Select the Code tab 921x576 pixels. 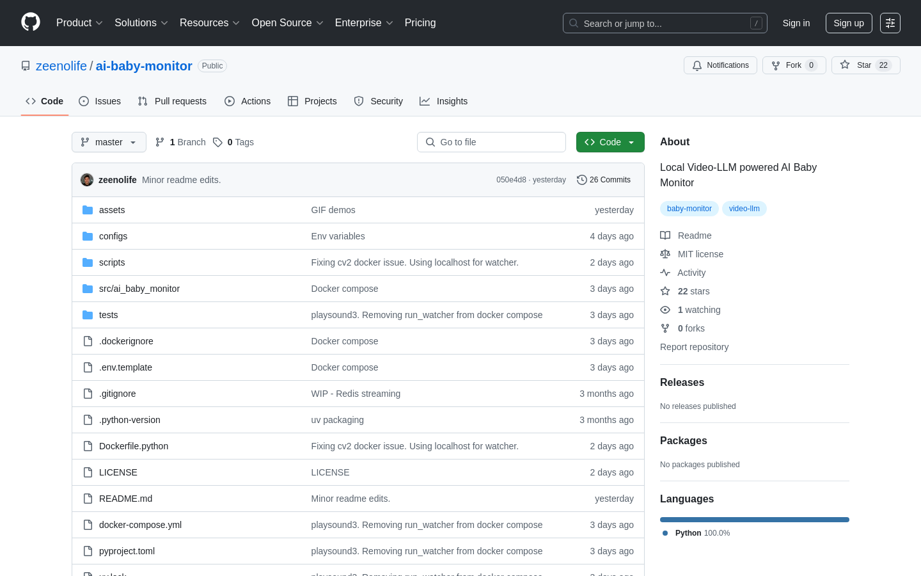tap(45, 101)
